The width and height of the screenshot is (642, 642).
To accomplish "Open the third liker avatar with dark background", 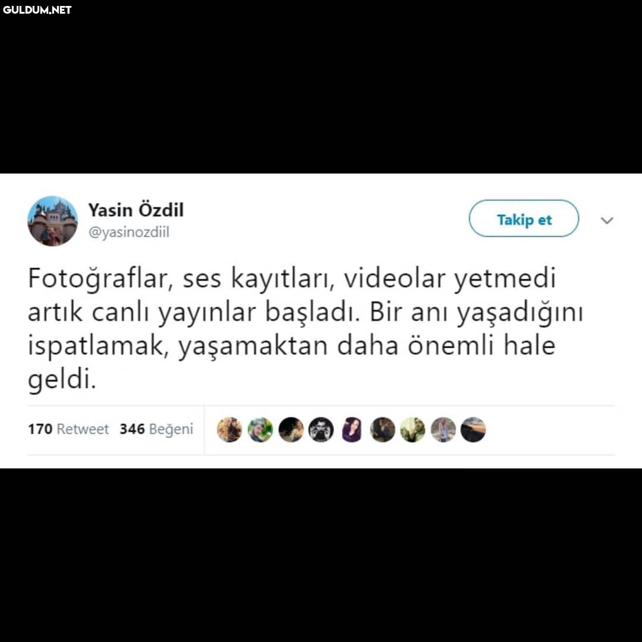I will pyautogui.click(x=291, y=430).
